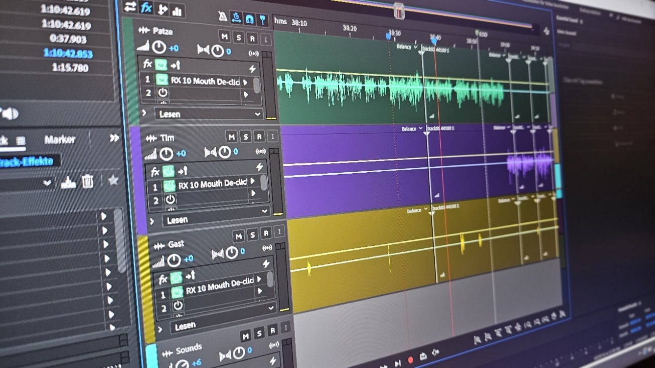Select the Track-Effekte button
Image resolution: width=655 pixels, height=368 pixels.
[30, 162]
